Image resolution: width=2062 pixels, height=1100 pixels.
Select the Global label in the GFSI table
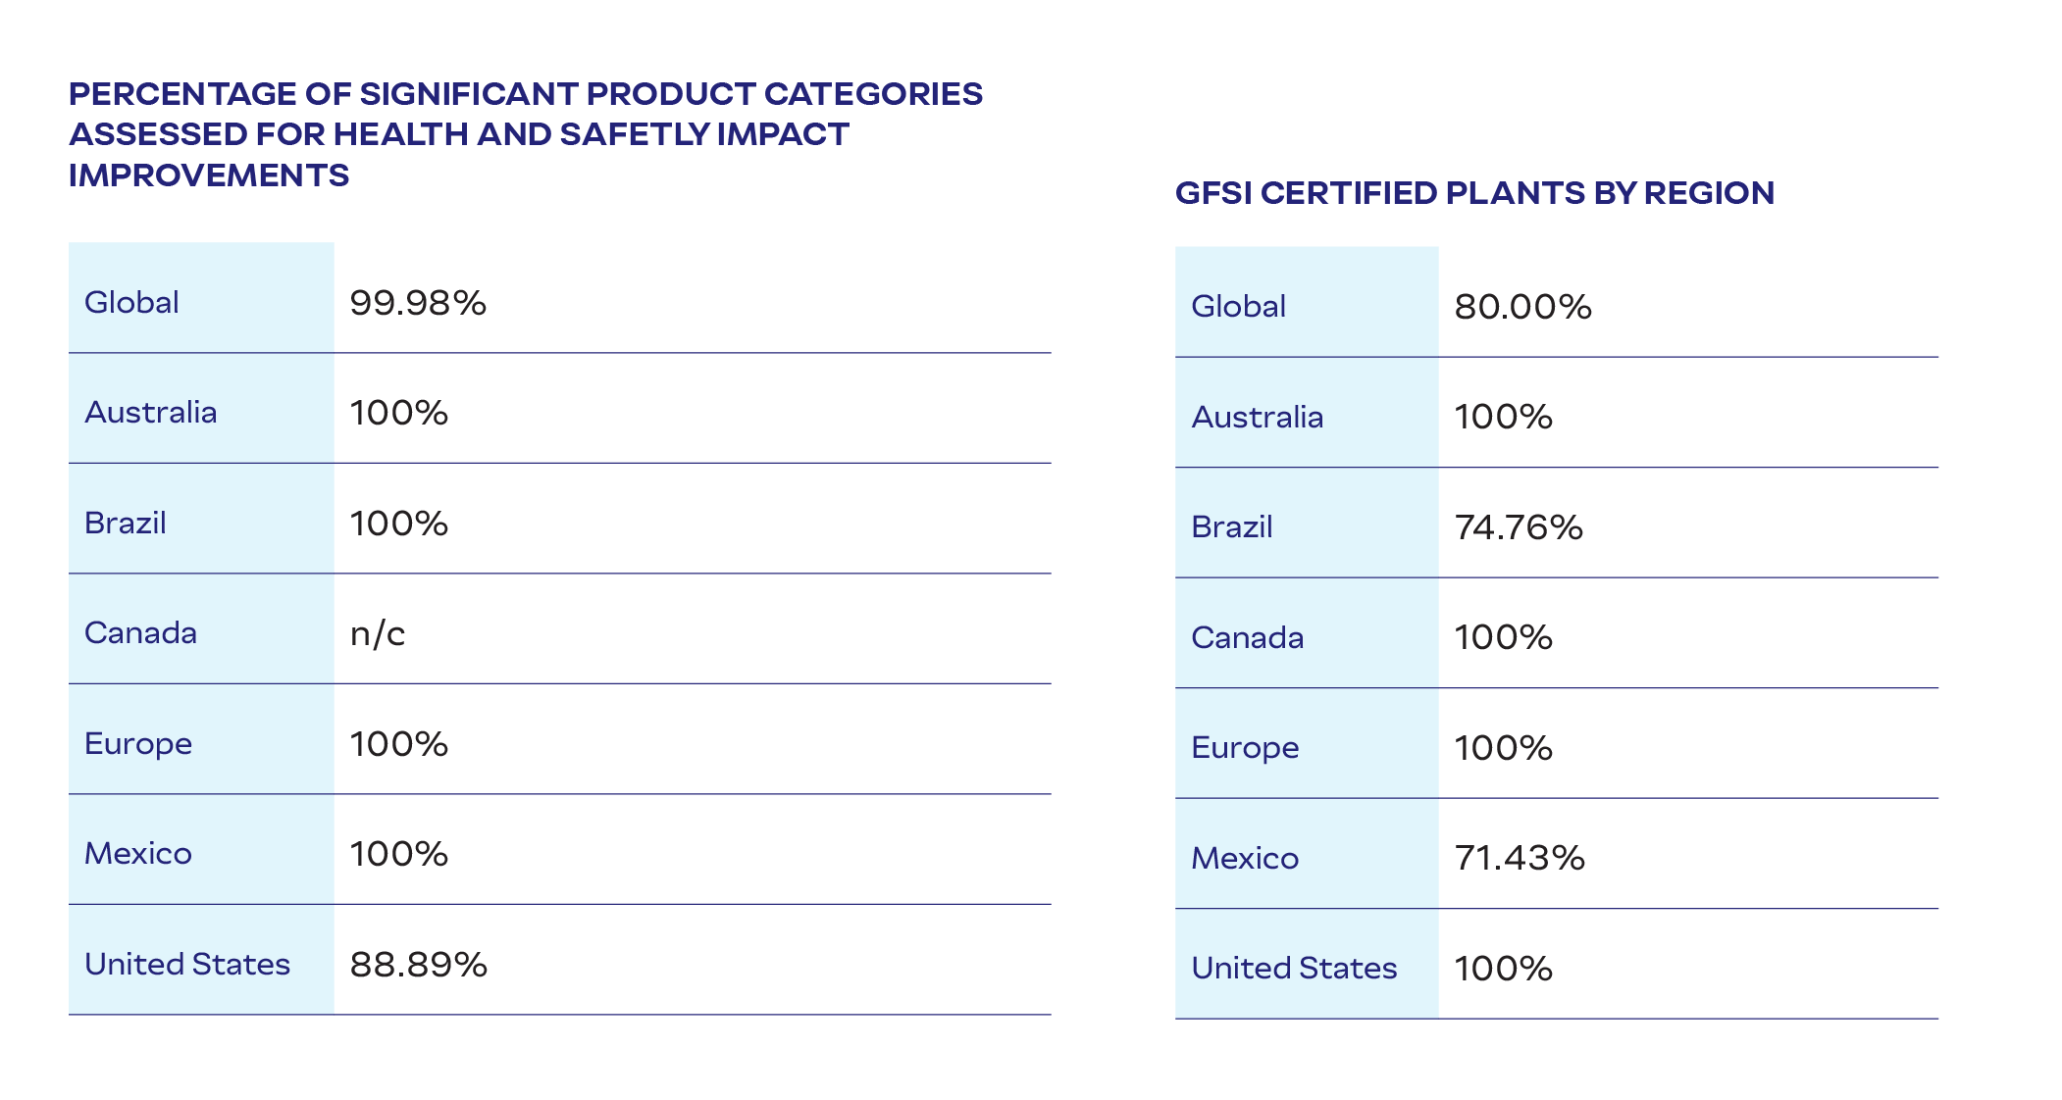1238,307
